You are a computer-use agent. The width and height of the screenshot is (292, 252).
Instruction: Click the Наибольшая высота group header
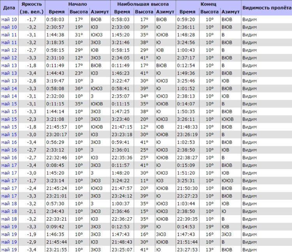click(143, 4)
